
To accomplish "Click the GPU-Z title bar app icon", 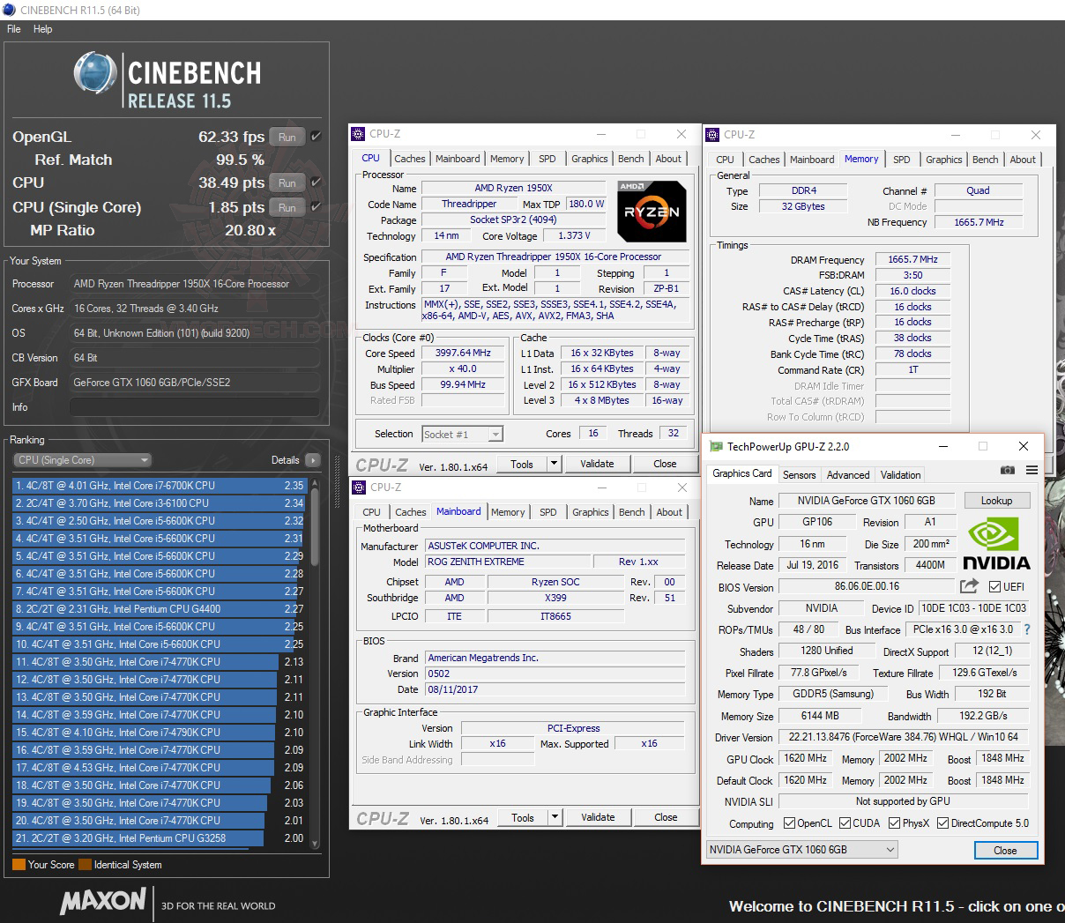I will coord(715,447).
